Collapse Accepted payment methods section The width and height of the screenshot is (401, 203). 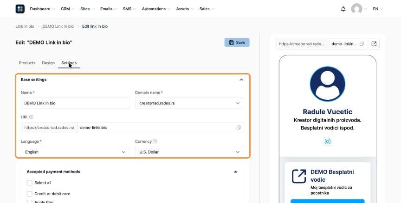(235, 172)
